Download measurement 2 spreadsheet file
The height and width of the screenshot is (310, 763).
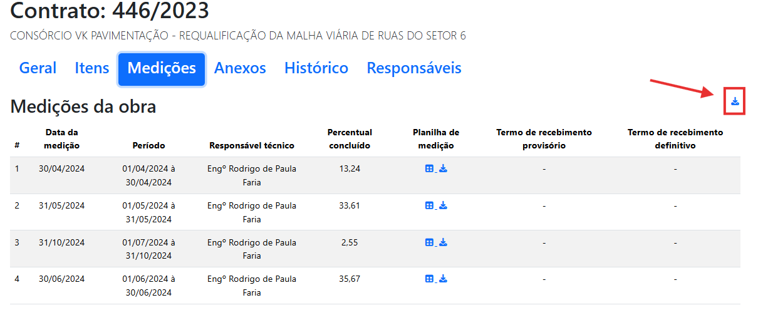coord(443,205)
